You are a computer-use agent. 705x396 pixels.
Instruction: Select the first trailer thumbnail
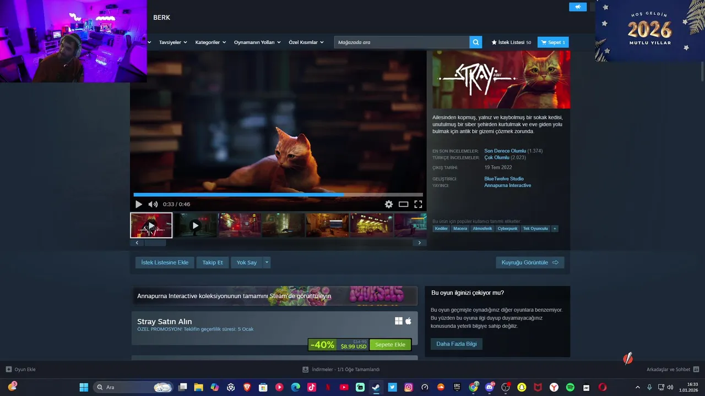click(x=151, y=226)
